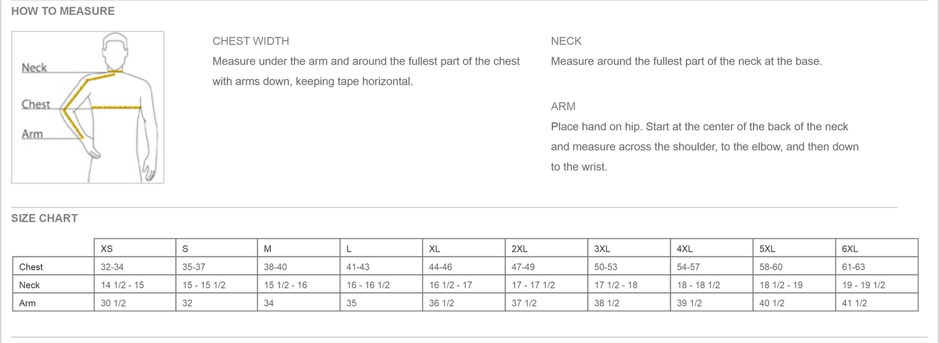Click the 36 1/2 arm length cell
Image resolution: width=939 pixels, height=343 pixels.
(x=441, y=303)
